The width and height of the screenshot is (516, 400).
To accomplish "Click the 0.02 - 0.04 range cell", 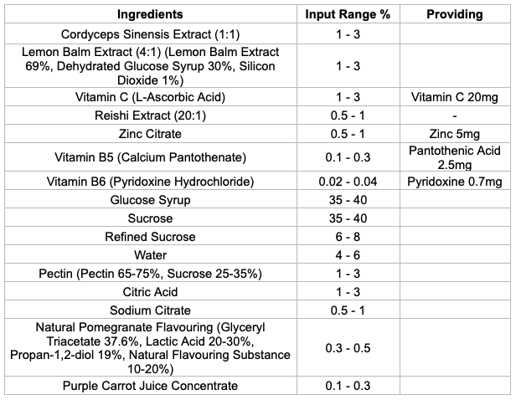I will coord(348,181).
